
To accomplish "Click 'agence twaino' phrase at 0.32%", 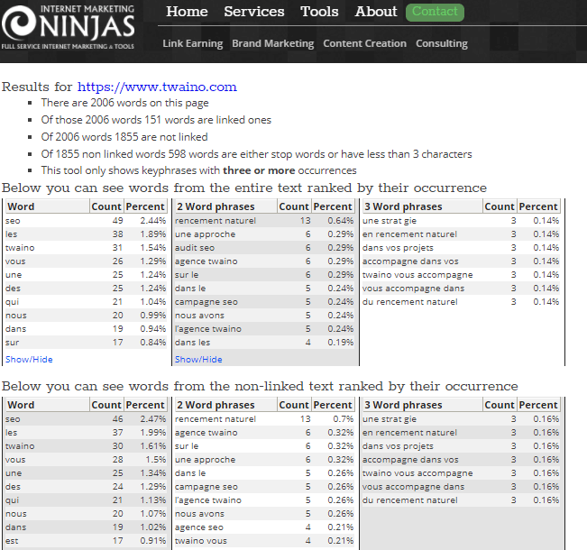I will click(x=206, y=433).
